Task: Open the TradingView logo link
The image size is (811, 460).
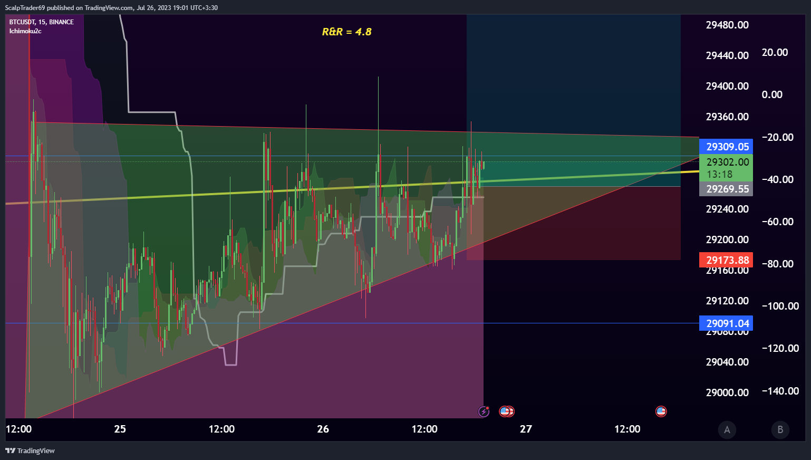Action: 30,451
